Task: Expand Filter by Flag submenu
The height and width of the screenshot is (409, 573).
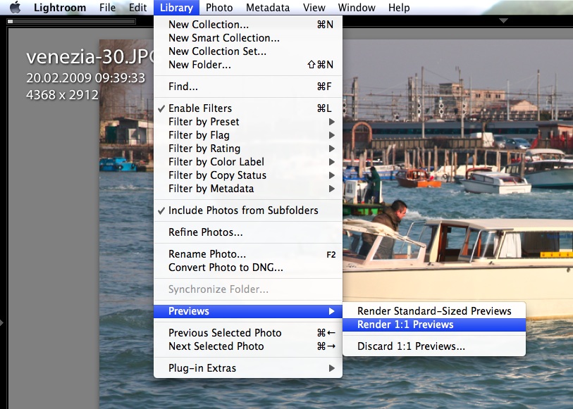Action: coord(199,135)
